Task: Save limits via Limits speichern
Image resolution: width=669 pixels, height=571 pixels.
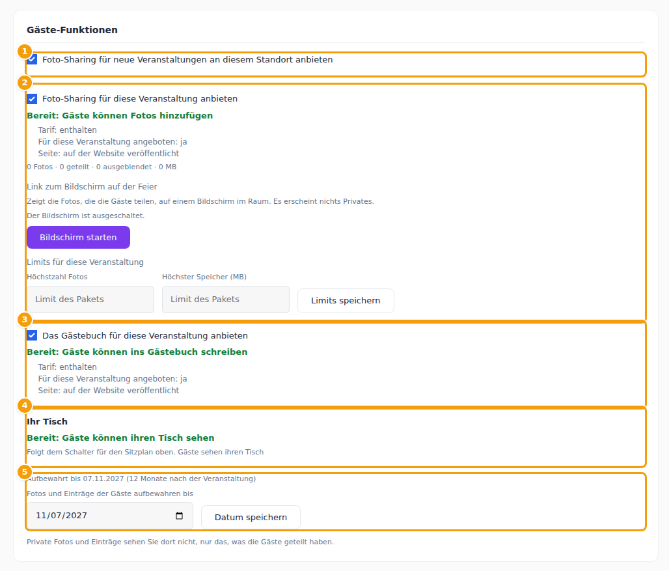Action: tap(346, 300)
